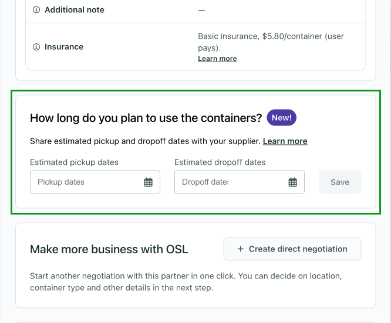Click the info icon beside Additional note
391x323 pixels.
36,10
